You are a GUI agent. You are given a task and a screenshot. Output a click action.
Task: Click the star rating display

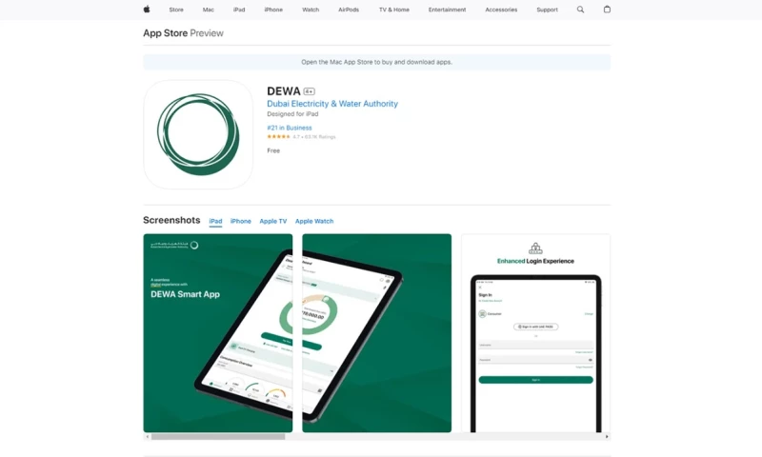278,137
